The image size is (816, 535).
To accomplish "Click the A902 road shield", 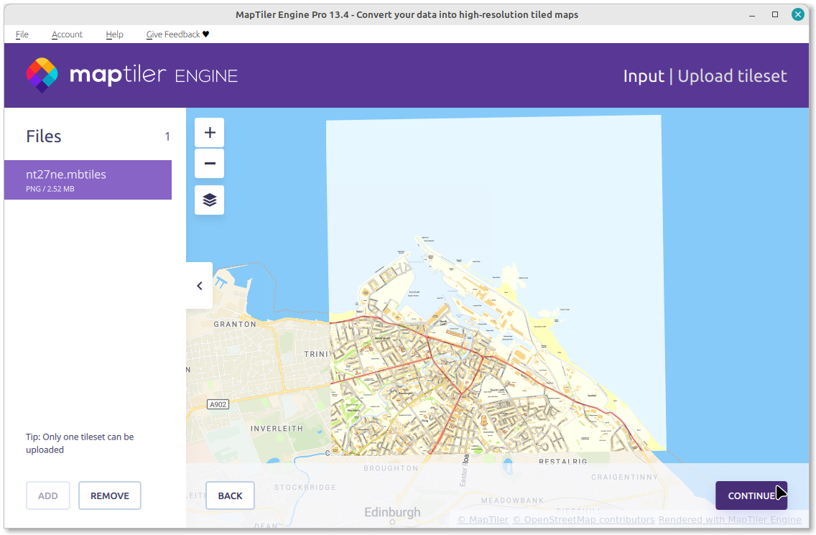I will coord(218,404).
